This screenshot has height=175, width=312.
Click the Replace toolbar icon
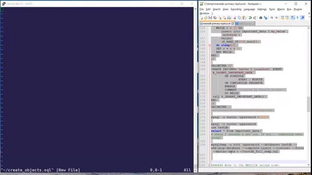(x=265, y=18)
